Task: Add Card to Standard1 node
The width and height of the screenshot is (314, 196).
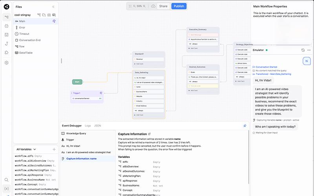Action: pyautogui.click(x=139, y=64)
